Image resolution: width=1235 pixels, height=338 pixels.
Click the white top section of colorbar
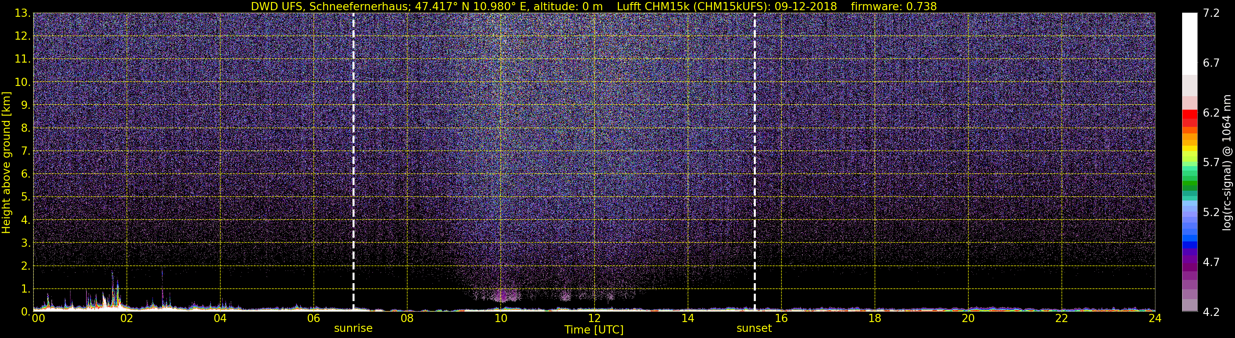click(x=1190, y=43)
